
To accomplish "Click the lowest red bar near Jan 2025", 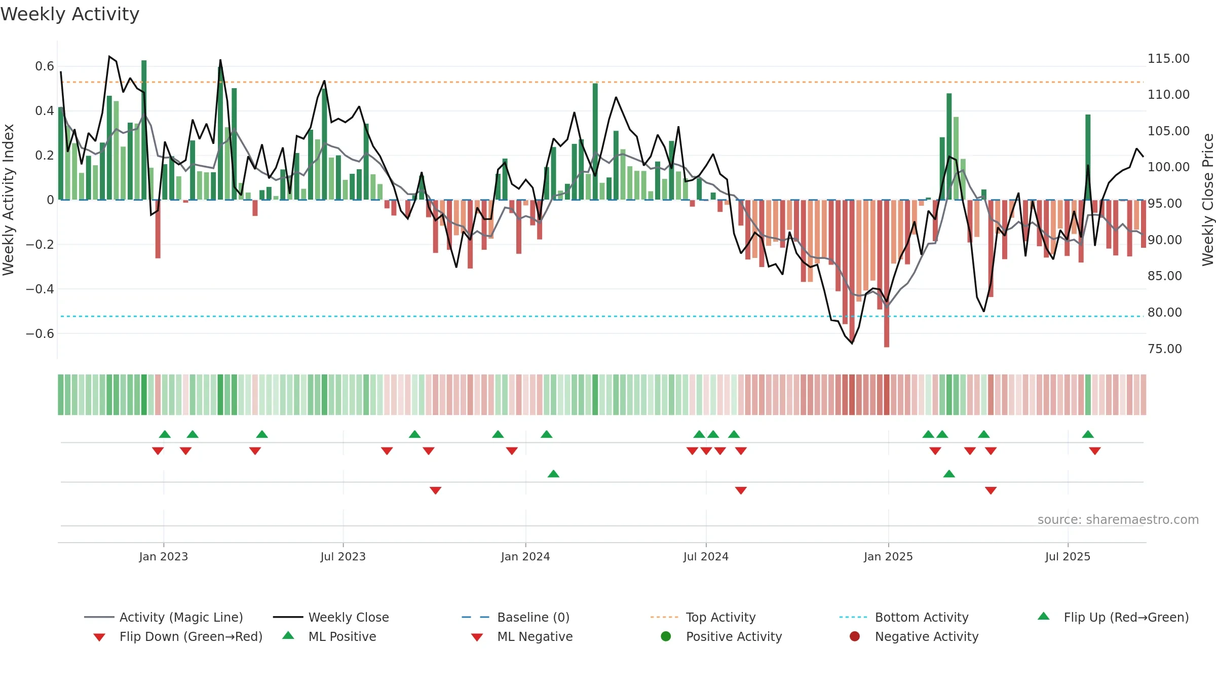I will point(887,274).
